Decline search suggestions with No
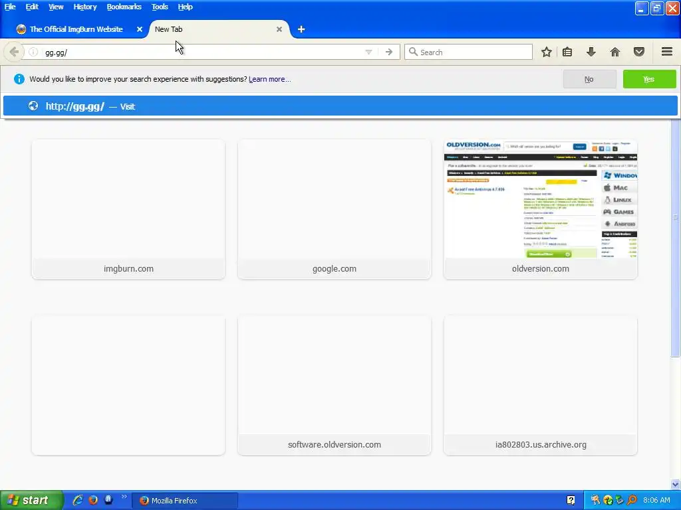Image resolution: width=681 pixels, height=510 pixels. pyautogui.click(x=589, y=80)
